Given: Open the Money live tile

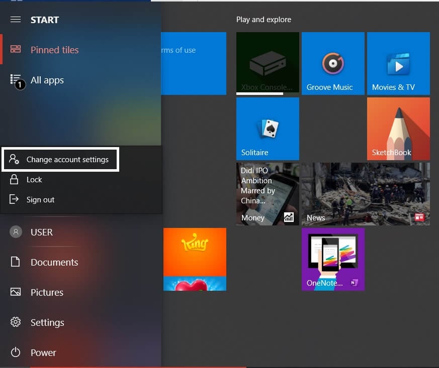Looking at the screenshot, I should pos(268,194).
